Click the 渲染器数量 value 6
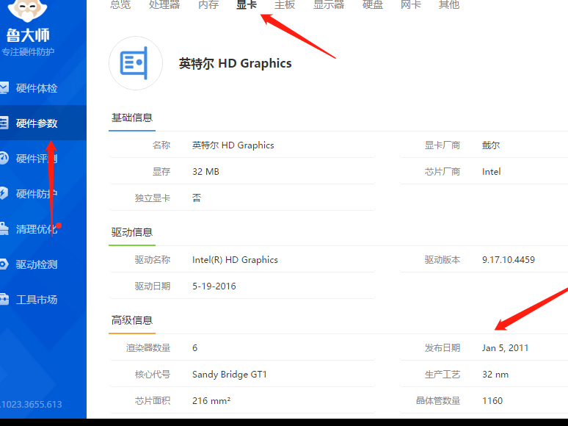Screen dimensions: 568x426 point(195,348)
